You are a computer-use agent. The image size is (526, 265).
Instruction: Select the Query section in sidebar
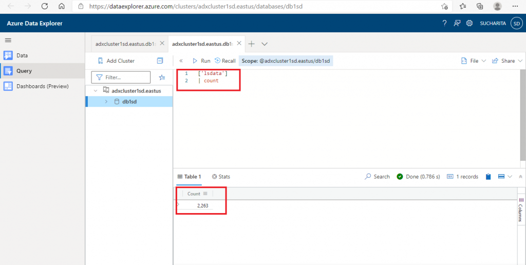[42, 71]
